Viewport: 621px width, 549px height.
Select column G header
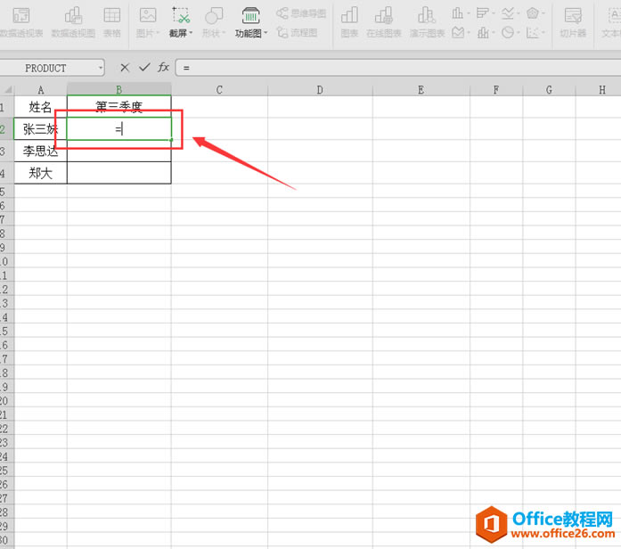coord(549,90)
